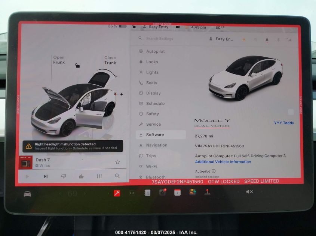
Task: Open the Easy Entry profile dropdown
Action: [x=221, y=39]
